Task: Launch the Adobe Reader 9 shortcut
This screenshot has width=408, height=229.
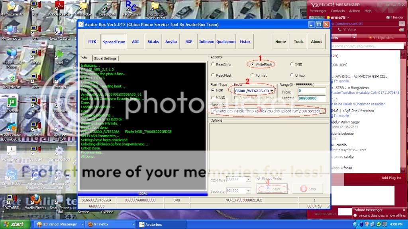Action: 59,6
